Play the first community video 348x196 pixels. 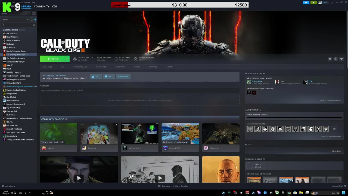tap(79, 178)
